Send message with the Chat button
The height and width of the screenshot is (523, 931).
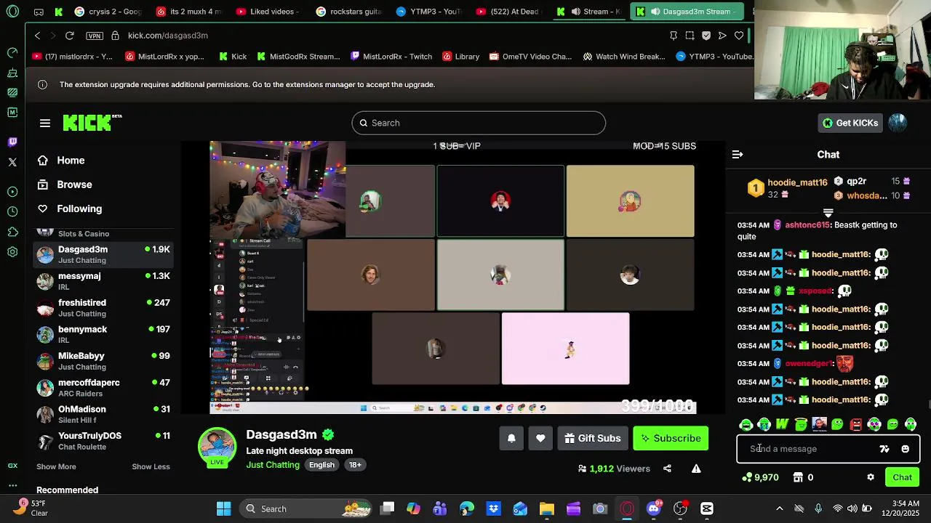point(903,477)
